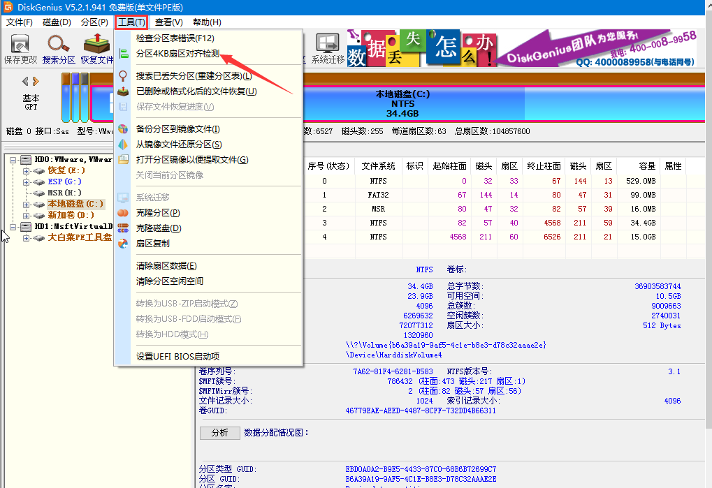This screenshot has height=488, width=712.
Task: Click the search lost partitions magnifier icon
Action: tap(123, 75)
